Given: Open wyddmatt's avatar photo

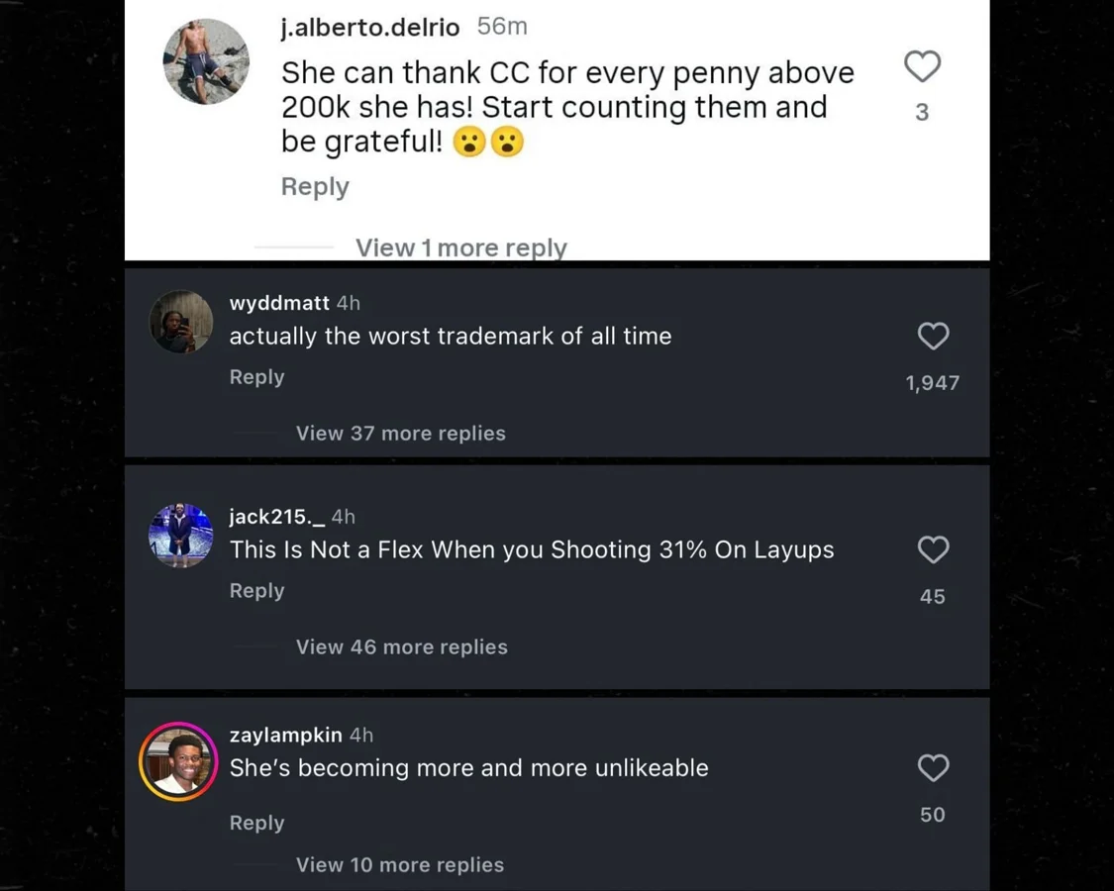Looking at the screenshot, I should click(181, 322).
